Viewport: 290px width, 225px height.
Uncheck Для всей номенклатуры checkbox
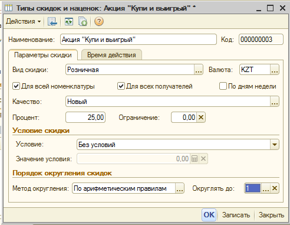click(16, 86)
